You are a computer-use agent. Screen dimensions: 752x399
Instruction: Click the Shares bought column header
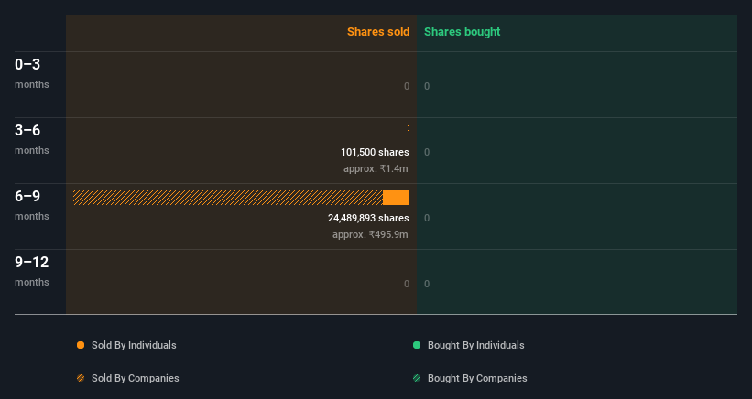coord(463,32)
